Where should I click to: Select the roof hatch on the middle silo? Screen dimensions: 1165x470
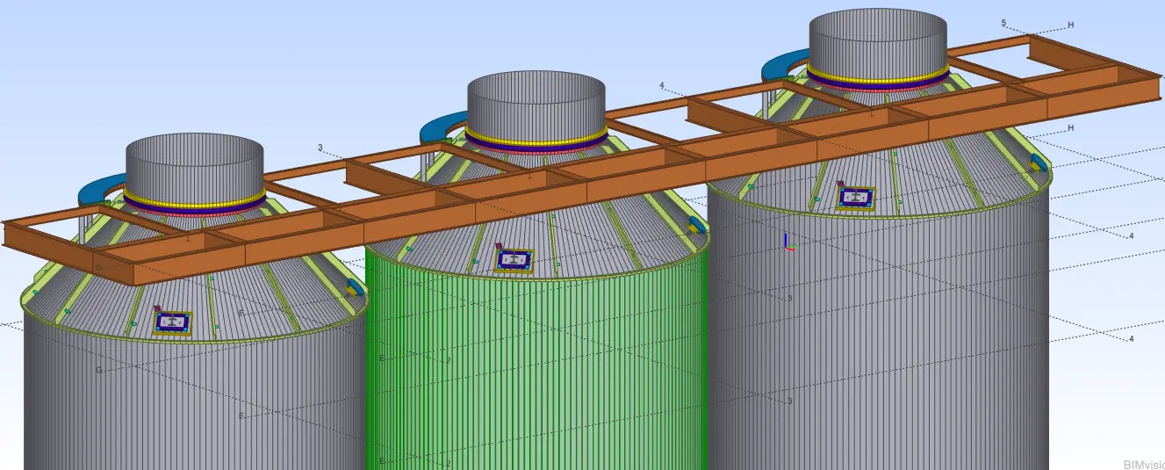[514, 259]
